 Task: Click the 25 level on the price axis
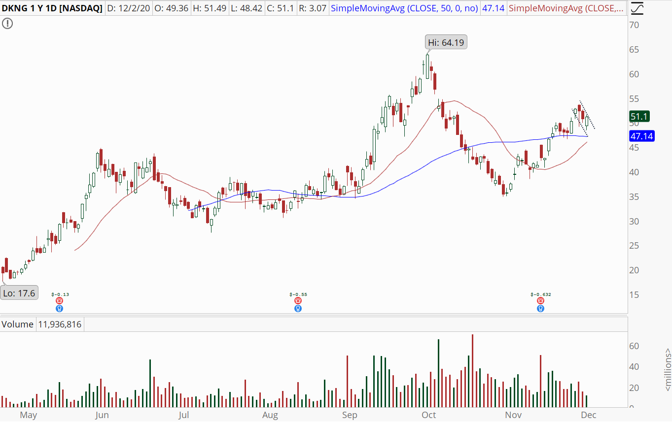click(634, 246)
